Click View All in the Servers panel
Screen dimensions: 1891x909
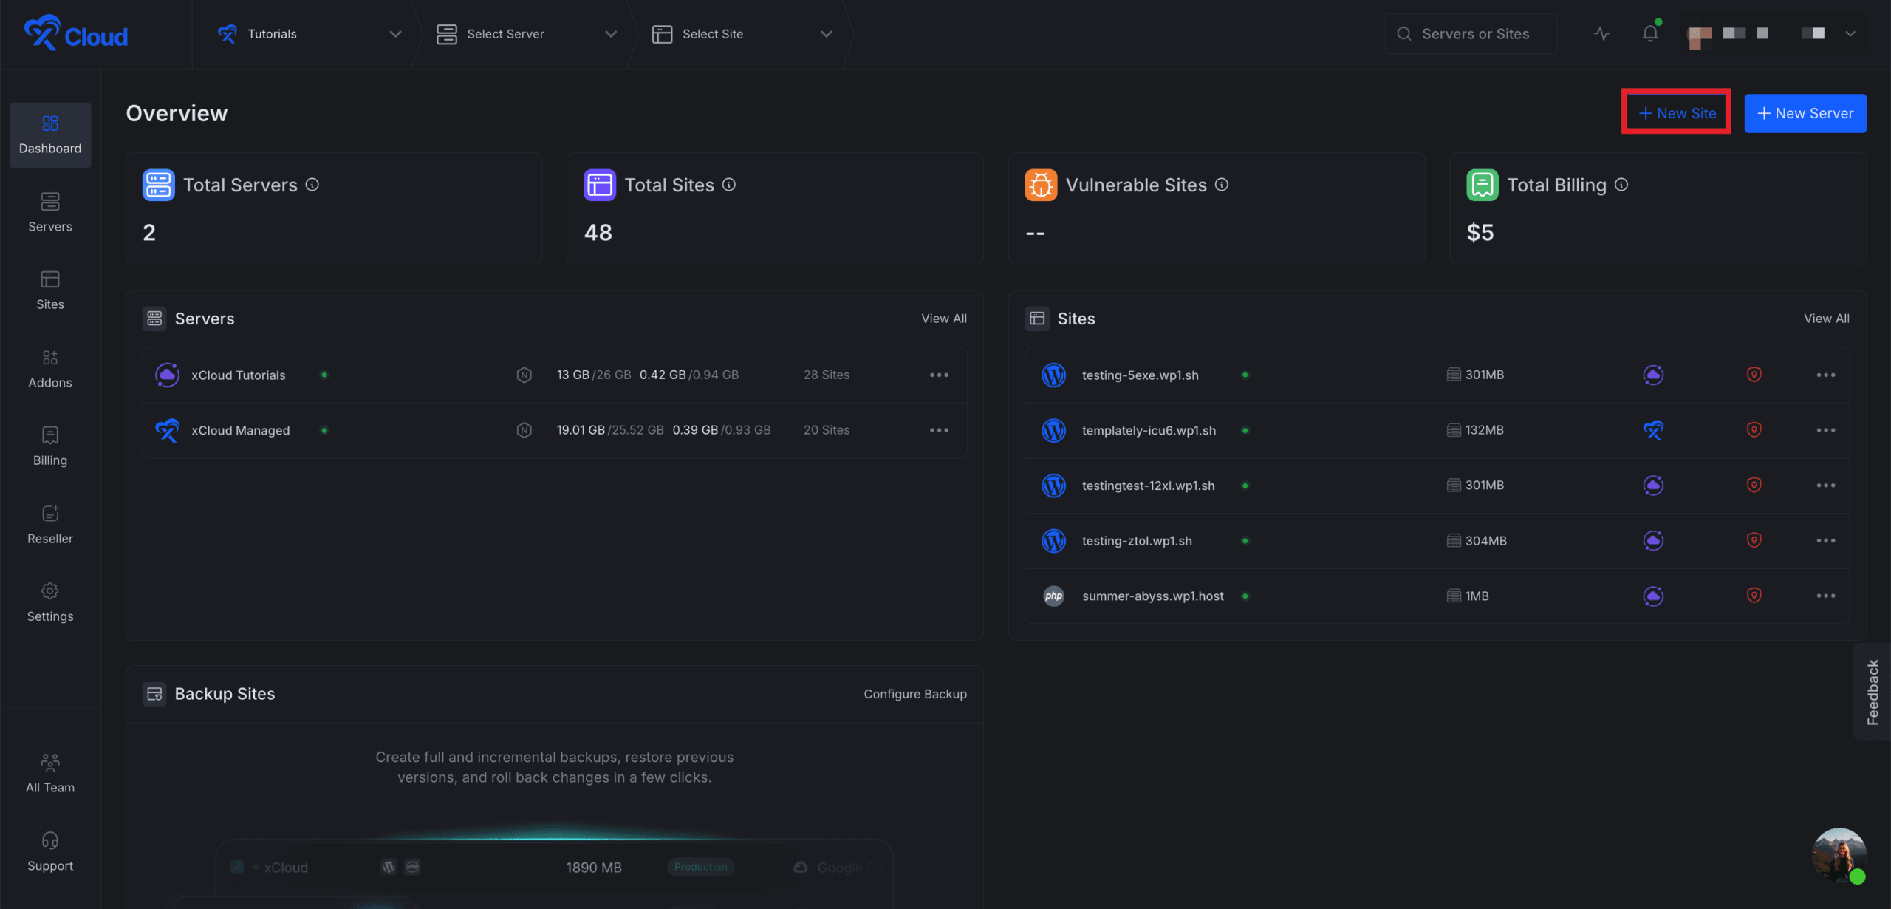tap(944, 318)
